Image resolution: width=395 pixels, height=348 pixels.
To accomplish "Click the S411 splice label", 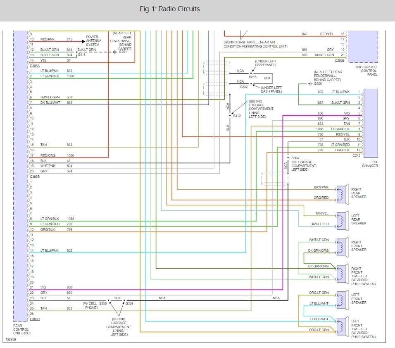I will click(82, 55).
